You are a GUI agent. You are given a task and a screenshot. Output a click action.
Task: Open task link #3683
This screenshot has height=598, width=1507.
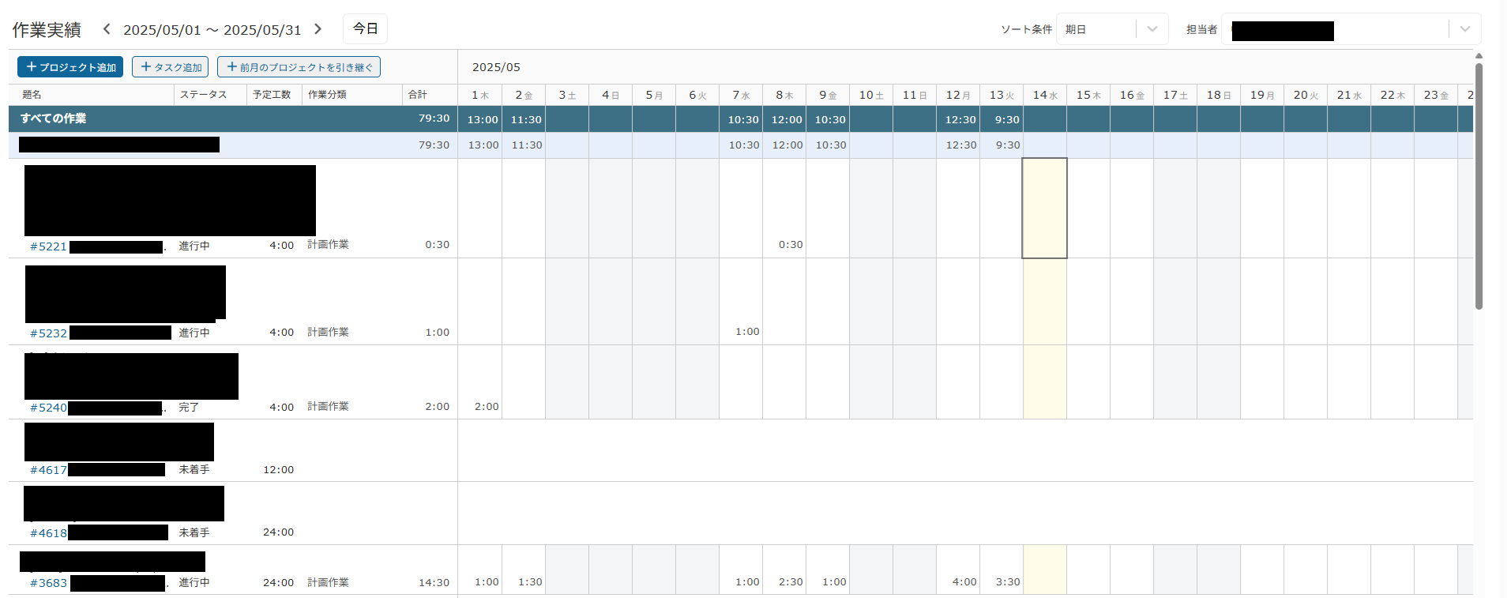point(48,583)
